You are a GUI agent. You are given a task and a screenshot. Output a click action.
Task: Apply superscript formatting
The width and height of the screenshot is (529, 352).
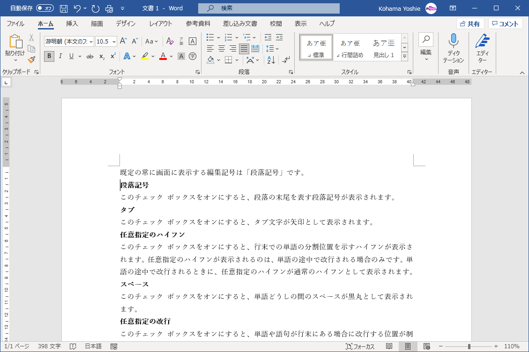(x=113, y=56)
